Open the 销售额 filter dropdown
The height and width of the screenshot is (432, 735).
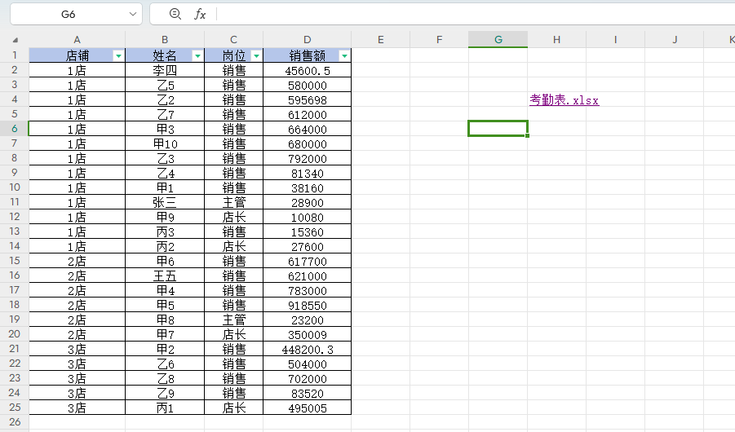(x=344, y=55)
